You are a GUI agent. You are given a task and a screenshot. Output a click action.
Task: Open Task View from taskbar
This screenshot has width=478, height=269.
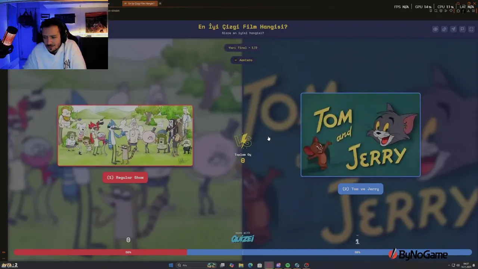pyautogui.click(x=222, y=265)
